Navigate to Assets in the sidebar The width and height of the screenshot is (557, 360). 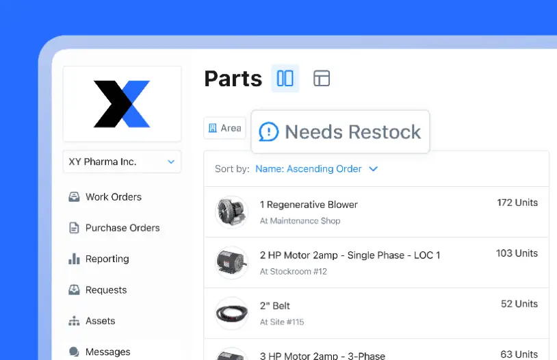pos(92,321)
